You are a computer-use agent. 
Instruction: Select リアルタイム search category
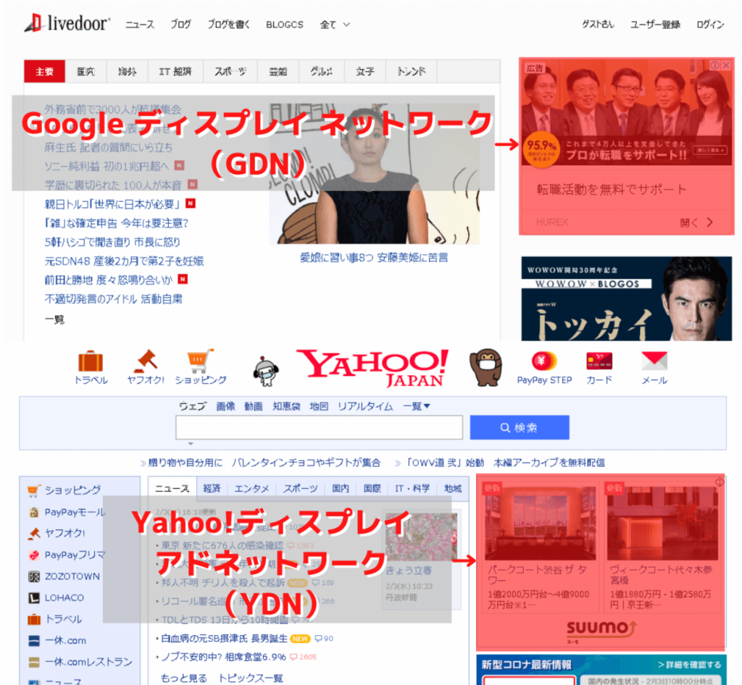click(x=365, y=406)
